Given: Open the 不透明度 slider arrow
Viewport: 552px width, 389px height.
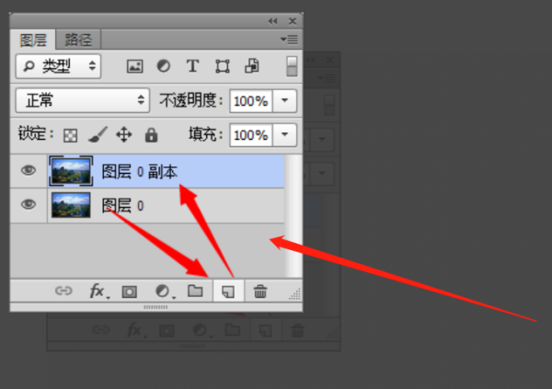Looking at the screenshot, I should [285, 100].
